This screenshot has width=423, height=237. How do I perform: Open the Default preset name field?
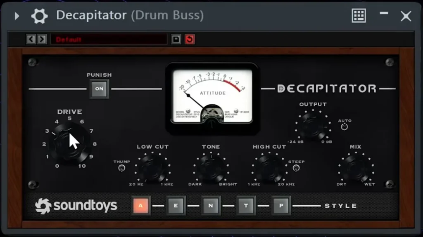click(109, 39)
